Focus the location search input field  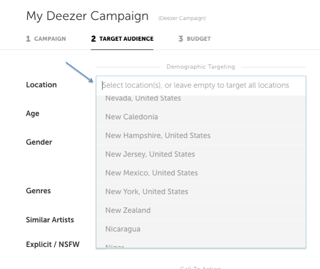tap(201, 85)
